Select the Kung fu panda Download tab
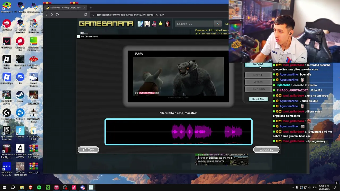 65,8
